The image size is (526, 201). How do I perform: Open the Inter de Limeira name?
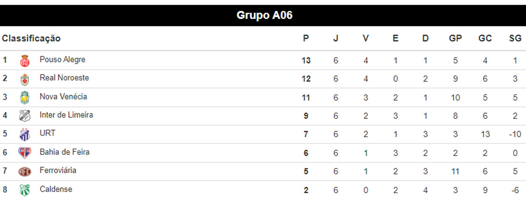[x=66, y=115]
